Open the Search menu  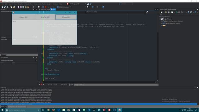coord(11,4)
